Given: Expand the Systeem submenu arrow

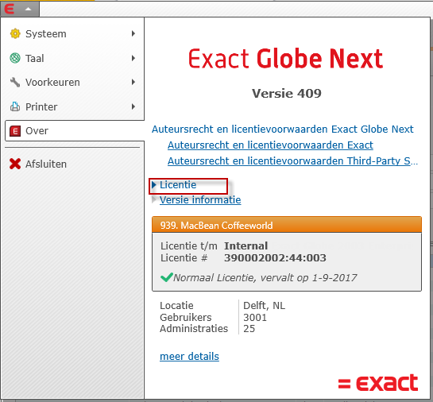Looking at the screenshot, I should pos(133,33).
